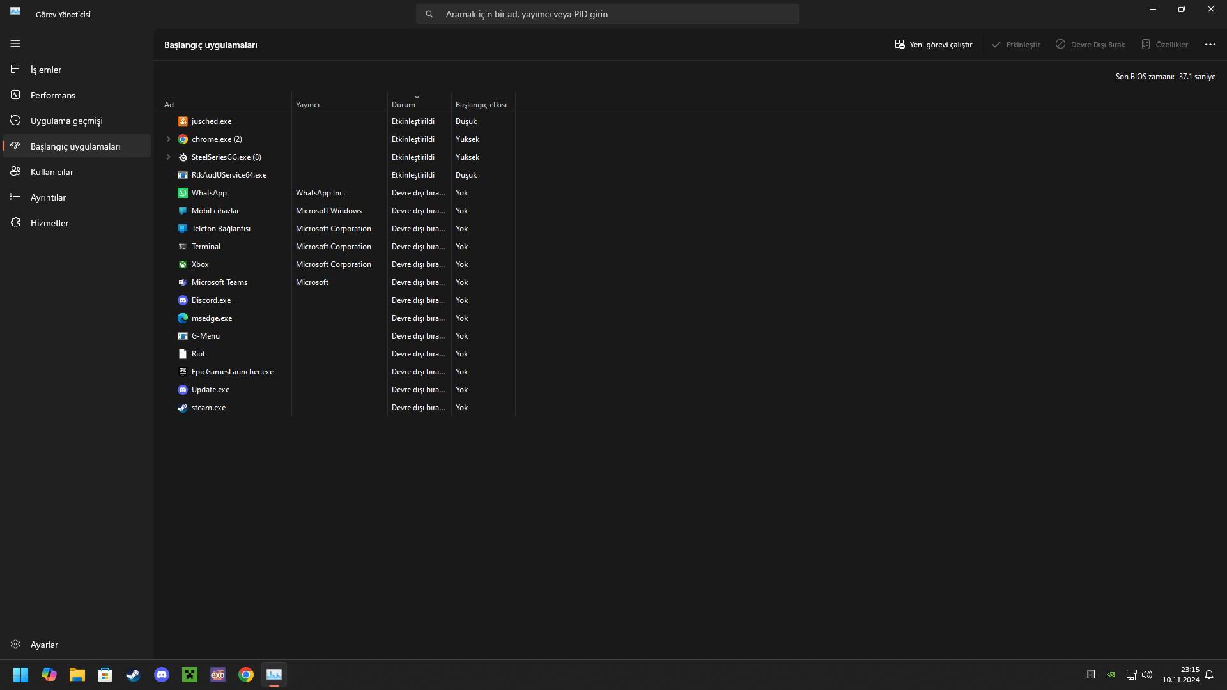Expand the SteelSeriesGG.exe (8) group
The height and width of the screenshot is (690, 1227).
(x=169, y=157)
